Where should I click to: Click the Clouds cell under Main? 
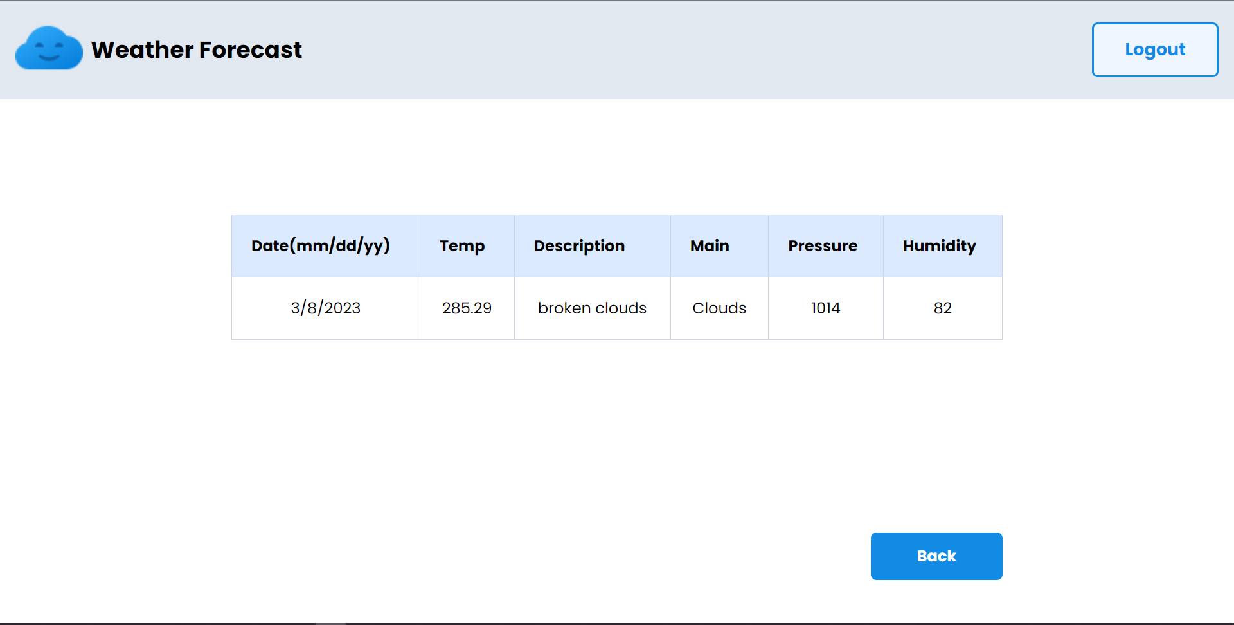pyautogui.click(x=720, y=308)
